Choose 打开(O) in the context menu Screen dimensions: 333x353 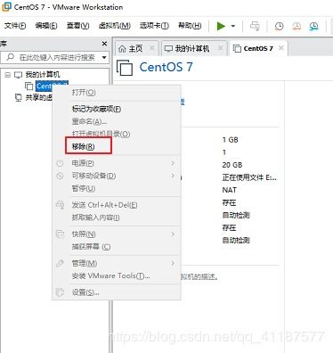point(117,93)
